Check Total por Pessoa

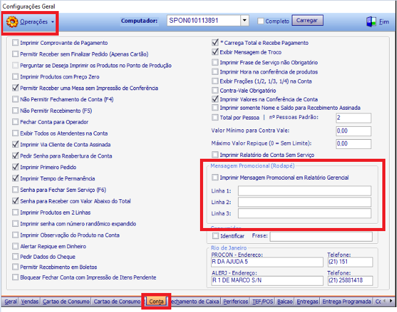pyautogui.click(x=215, y=118)
